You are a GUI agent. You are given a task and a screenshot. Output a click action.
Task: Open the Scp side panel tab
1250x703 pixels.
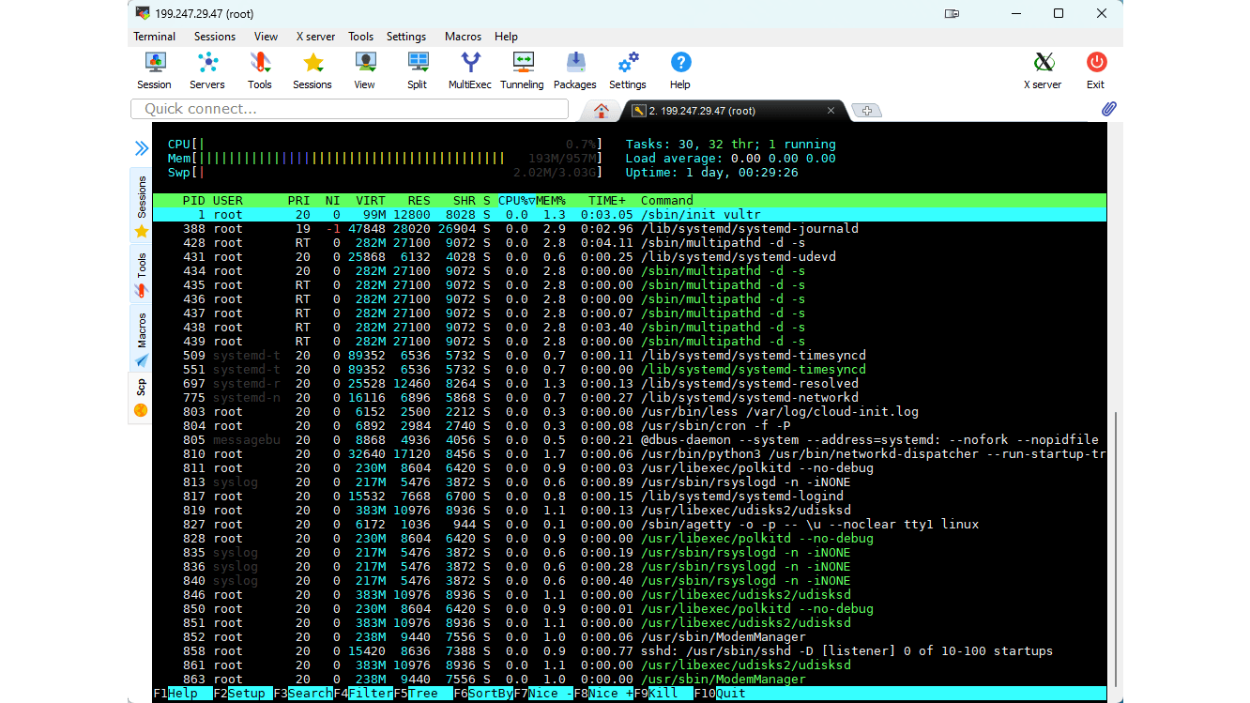coord(141,397)
